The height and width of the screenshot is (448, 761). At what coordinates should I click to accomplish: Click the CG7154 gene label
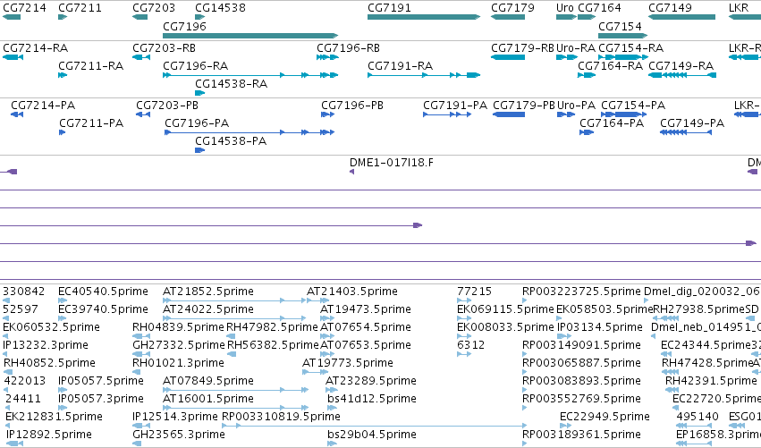pyautogui.click(x=620, y=26)
